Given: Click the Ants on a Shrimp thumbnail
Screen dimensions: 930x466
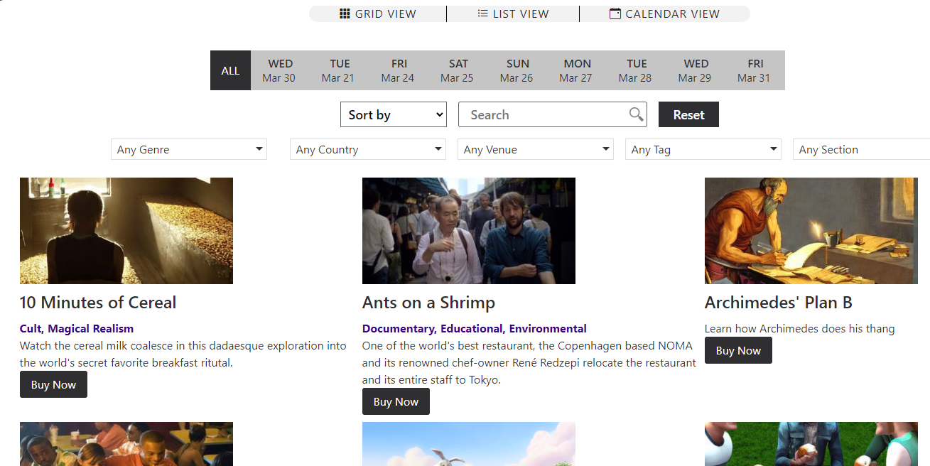Looking at the screenshot, I should click(x=469, y=231).
